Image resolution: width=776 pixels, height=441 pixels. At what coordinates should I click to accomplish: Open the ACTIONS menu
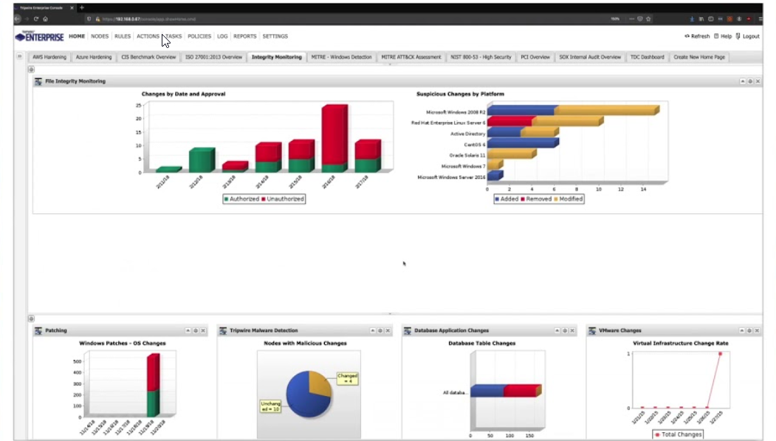(x=148, y=36)
